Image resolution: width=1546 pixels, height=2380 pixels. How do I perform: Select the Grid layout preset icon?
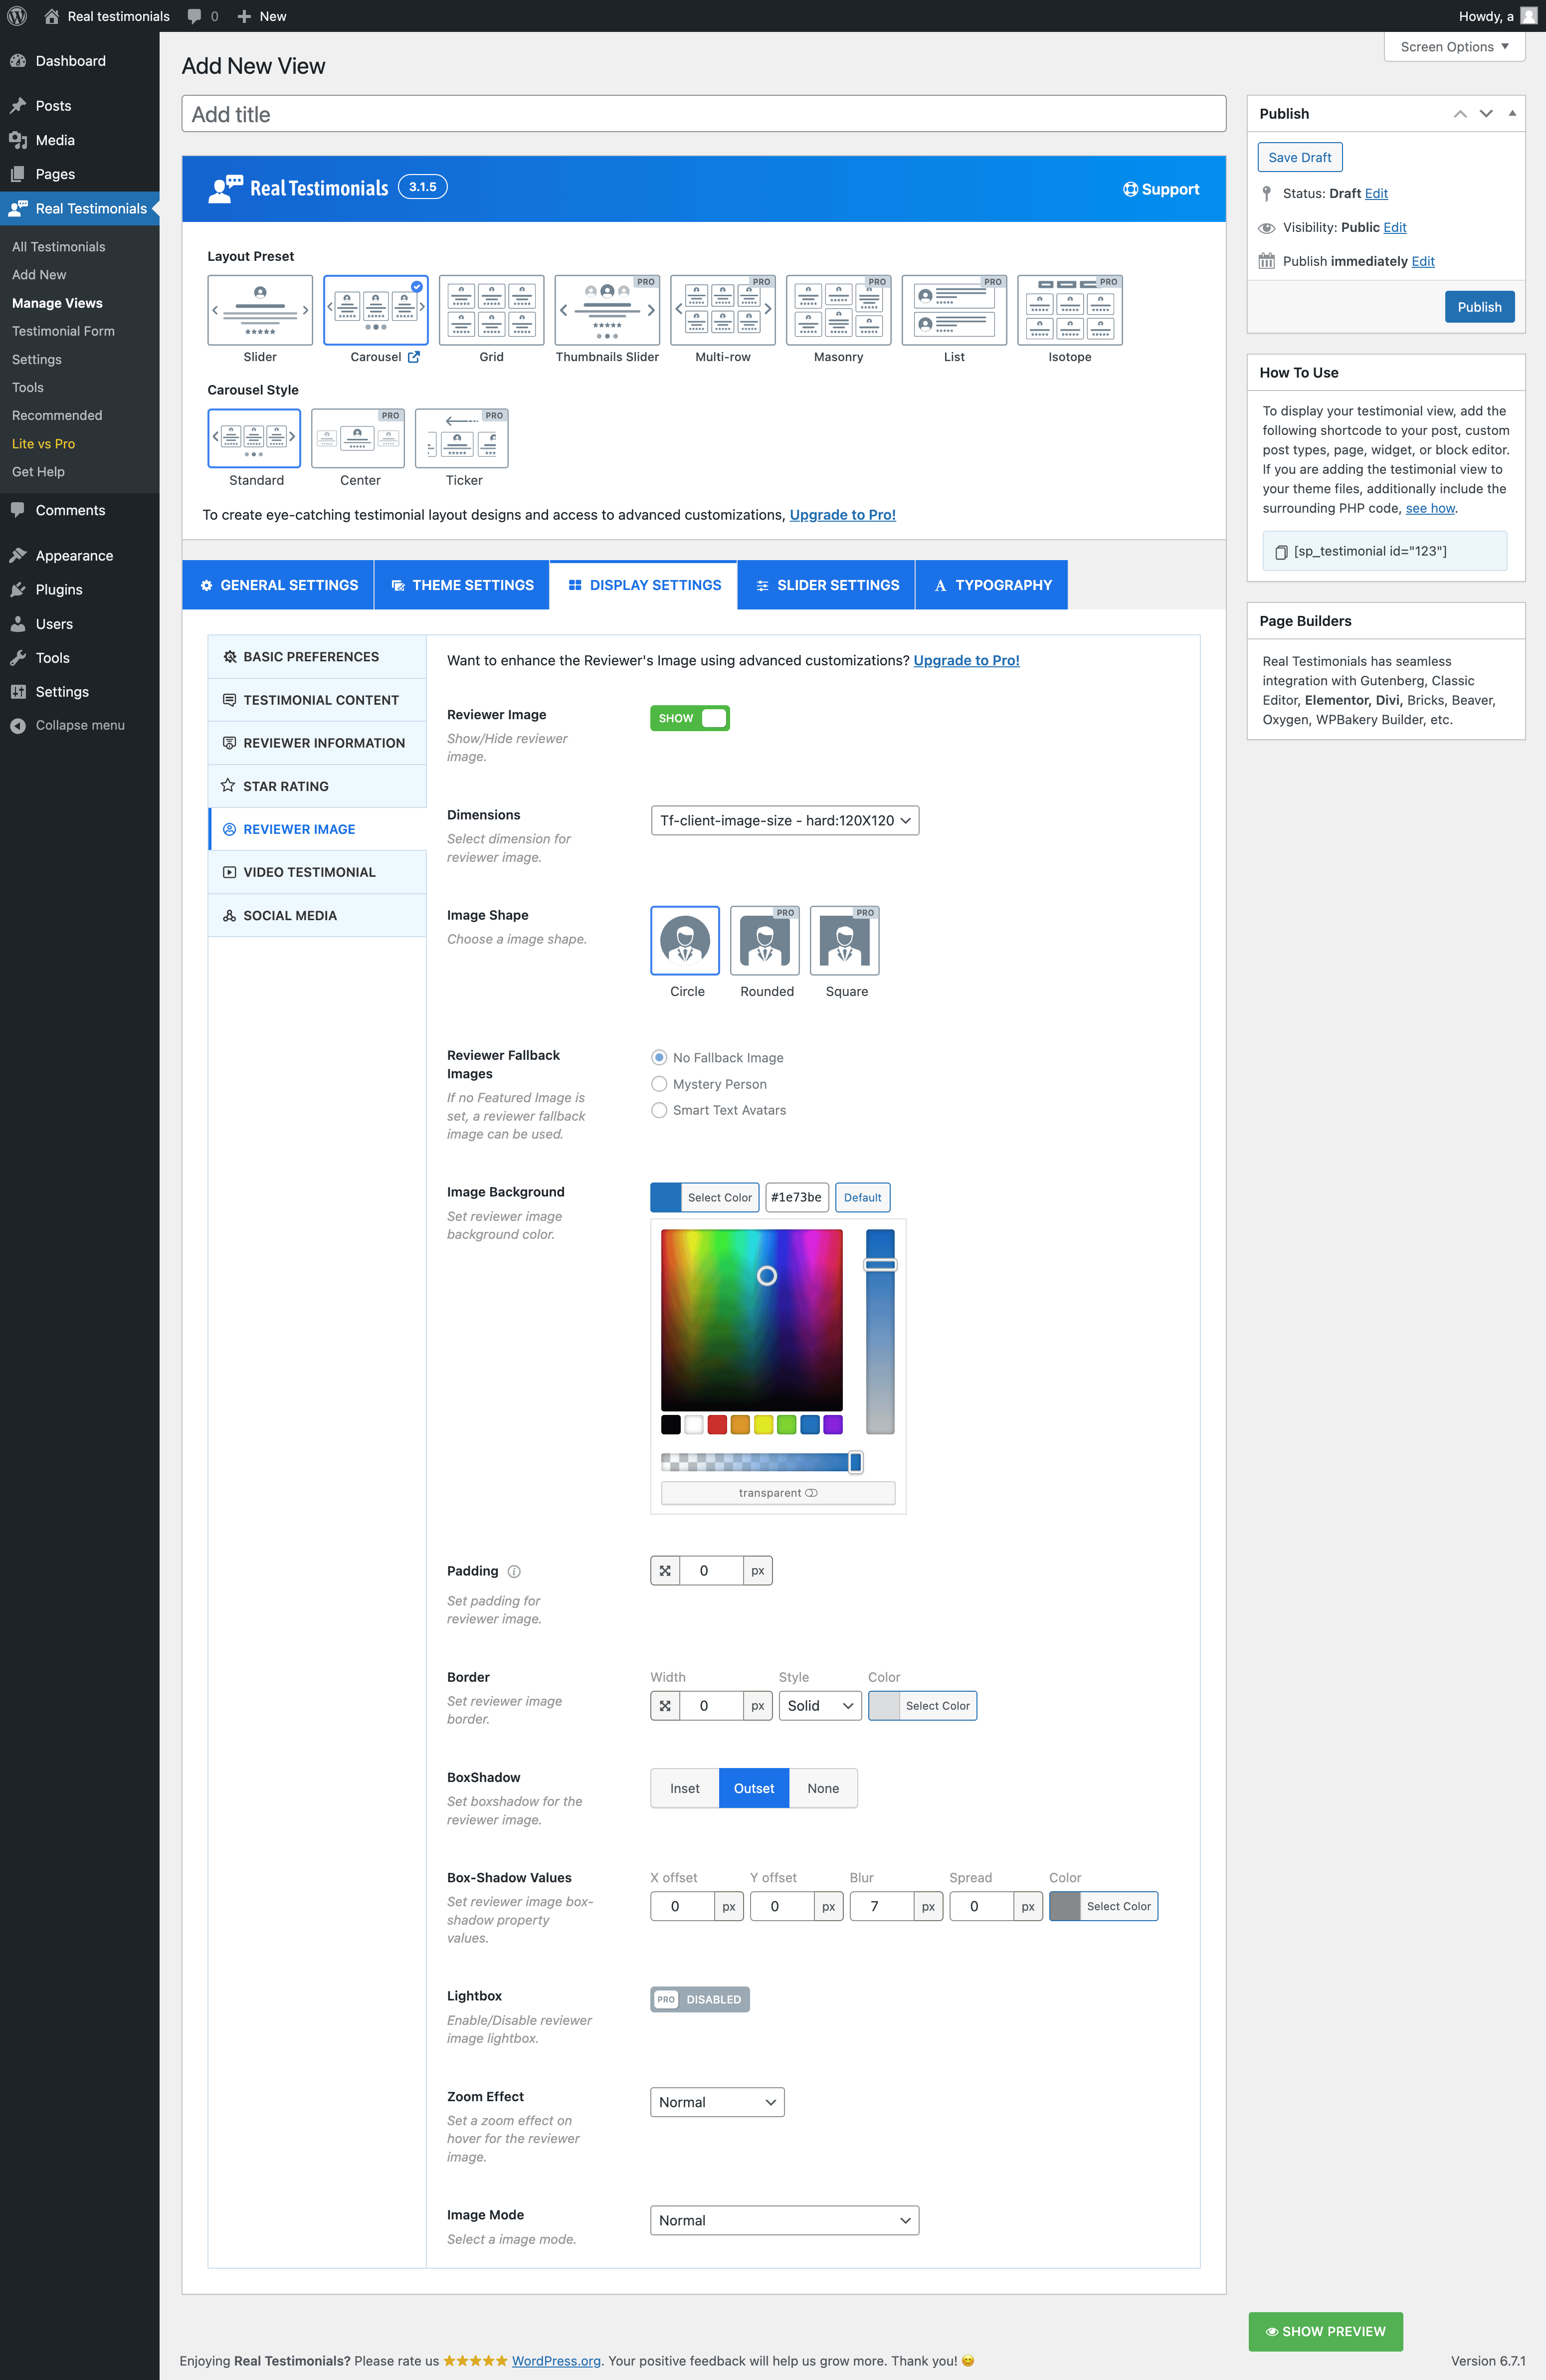[x=491, y=310]
